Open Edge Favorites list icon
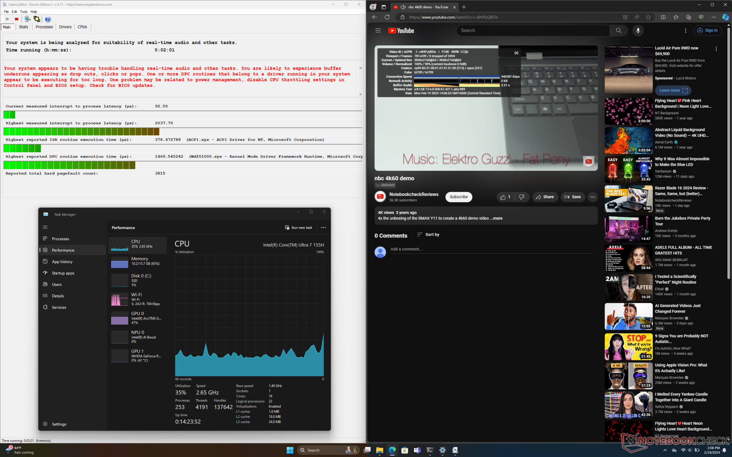The width and height of the screenshot is (732, 457). (x=676, y=17)
